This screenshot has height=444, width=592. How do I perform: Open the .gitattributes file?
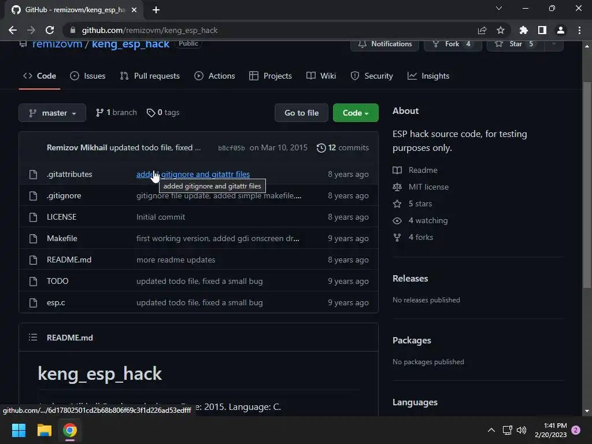pyautogui.click(x=69, y=174)
